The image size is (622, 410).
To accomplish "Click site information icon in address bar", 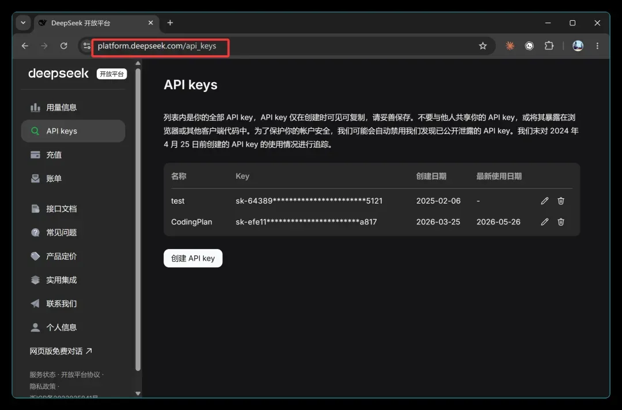I will (x=86, y=46).
